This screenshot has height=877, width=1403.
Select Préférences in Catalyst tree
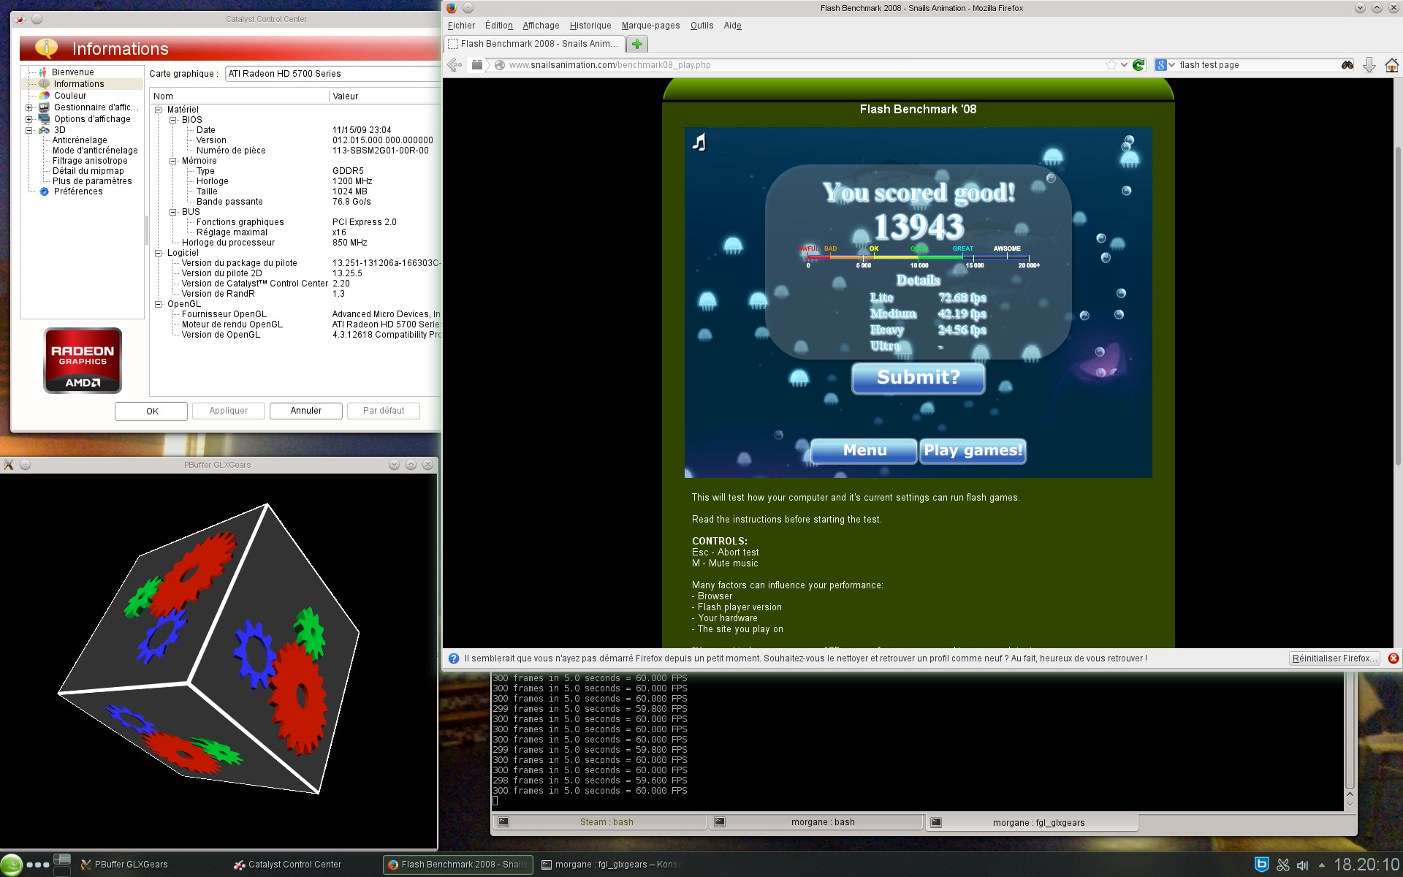[x=78, y=191]
